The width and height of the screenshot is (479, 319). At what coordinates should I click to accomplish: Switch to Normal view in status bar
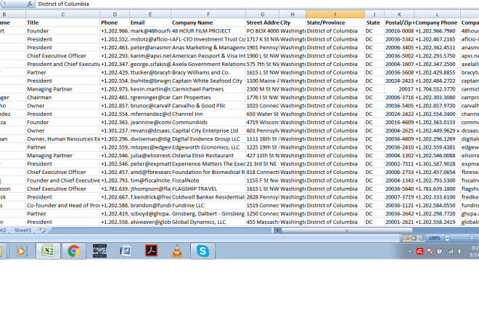(x=406, y=238)
